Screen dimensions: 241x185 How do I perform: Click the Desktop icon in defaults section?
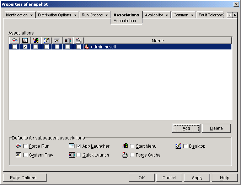(178, 146)
